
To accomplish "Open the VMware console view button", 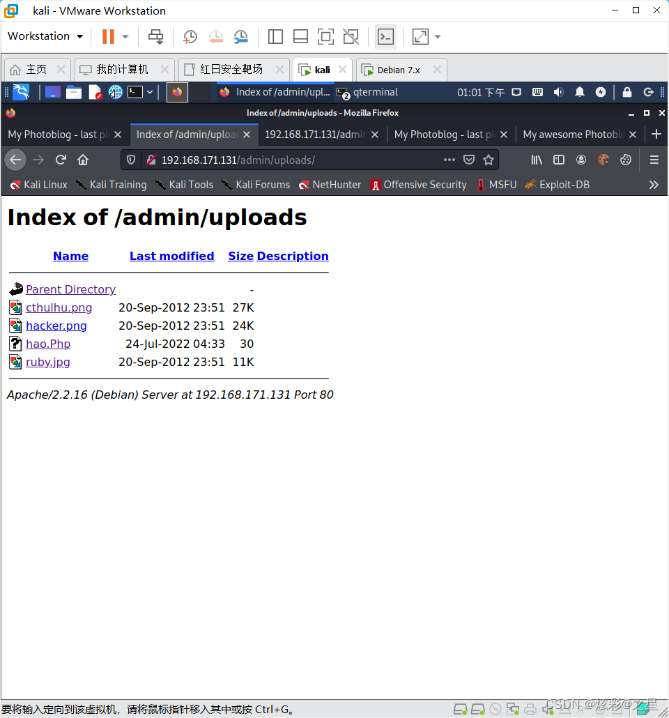I will pyautogui.click(x=385, y=37).
